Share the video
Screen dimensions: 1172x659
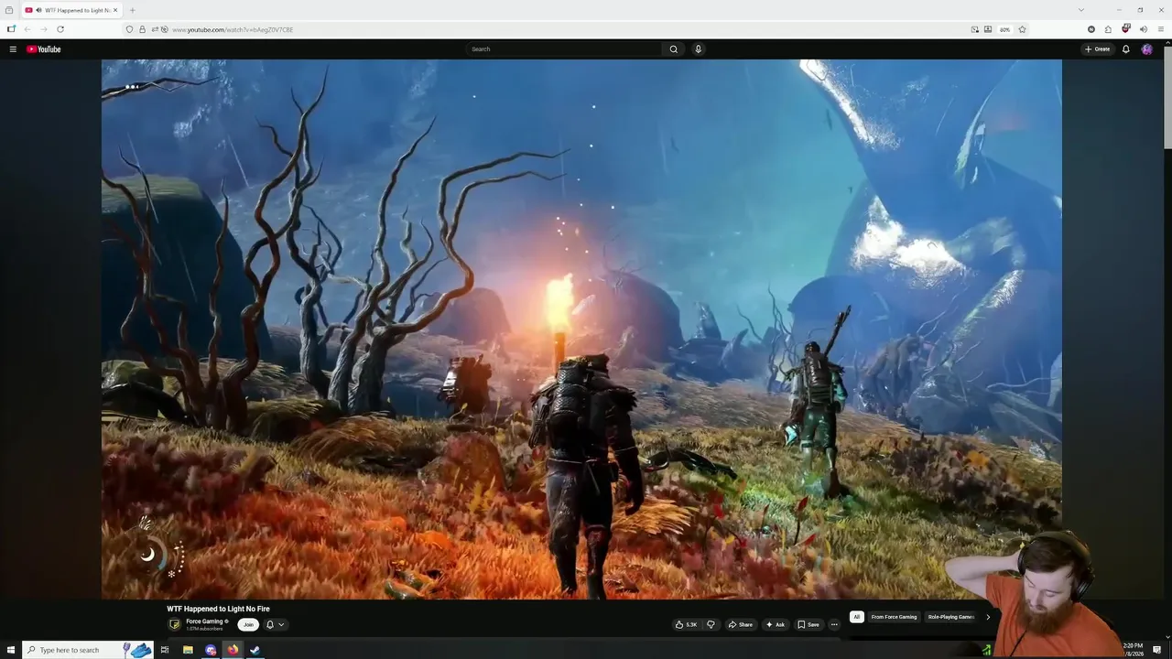[740, 625]
